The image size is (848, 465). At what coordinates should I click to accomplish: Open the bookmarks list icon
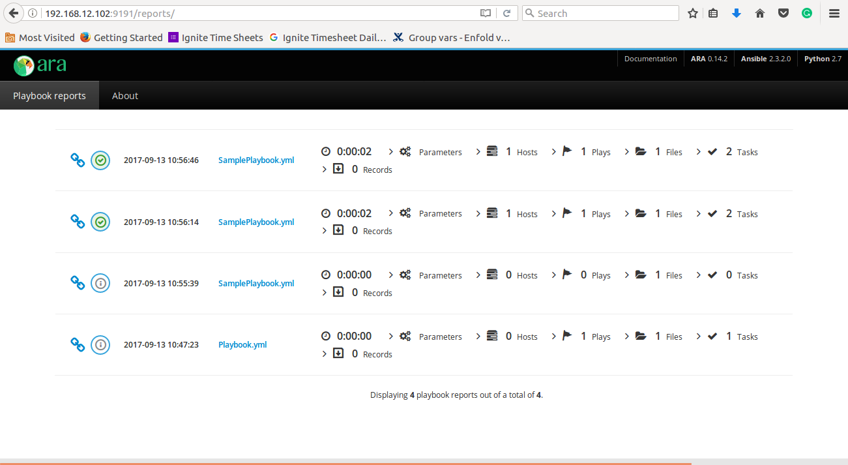coord(713,13)
